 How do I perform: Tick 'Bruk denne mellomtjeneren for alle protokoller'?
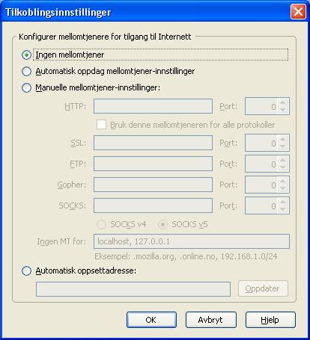click(x=101, y=125)
